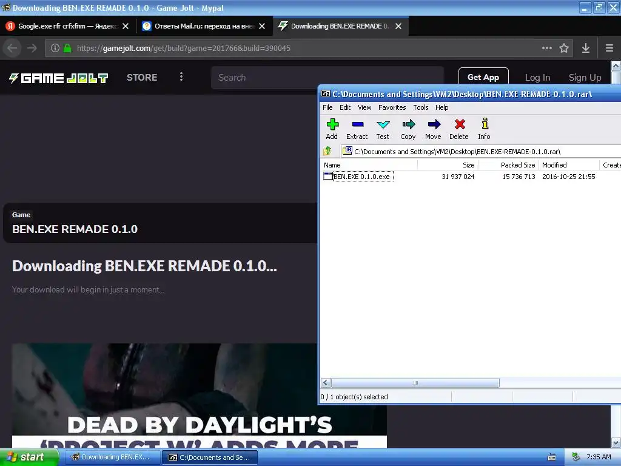Bookmark this page with the star icon

click(x=564, y=48)
